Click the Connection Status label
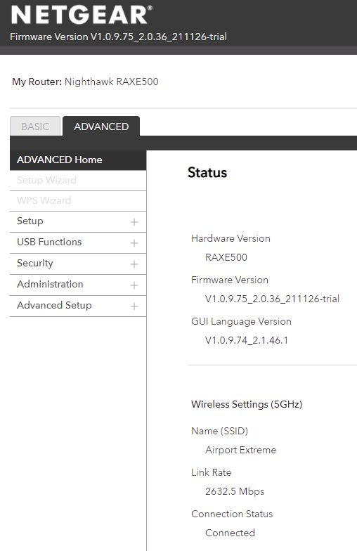Screen dimensions: 357x551 [232, 514]
